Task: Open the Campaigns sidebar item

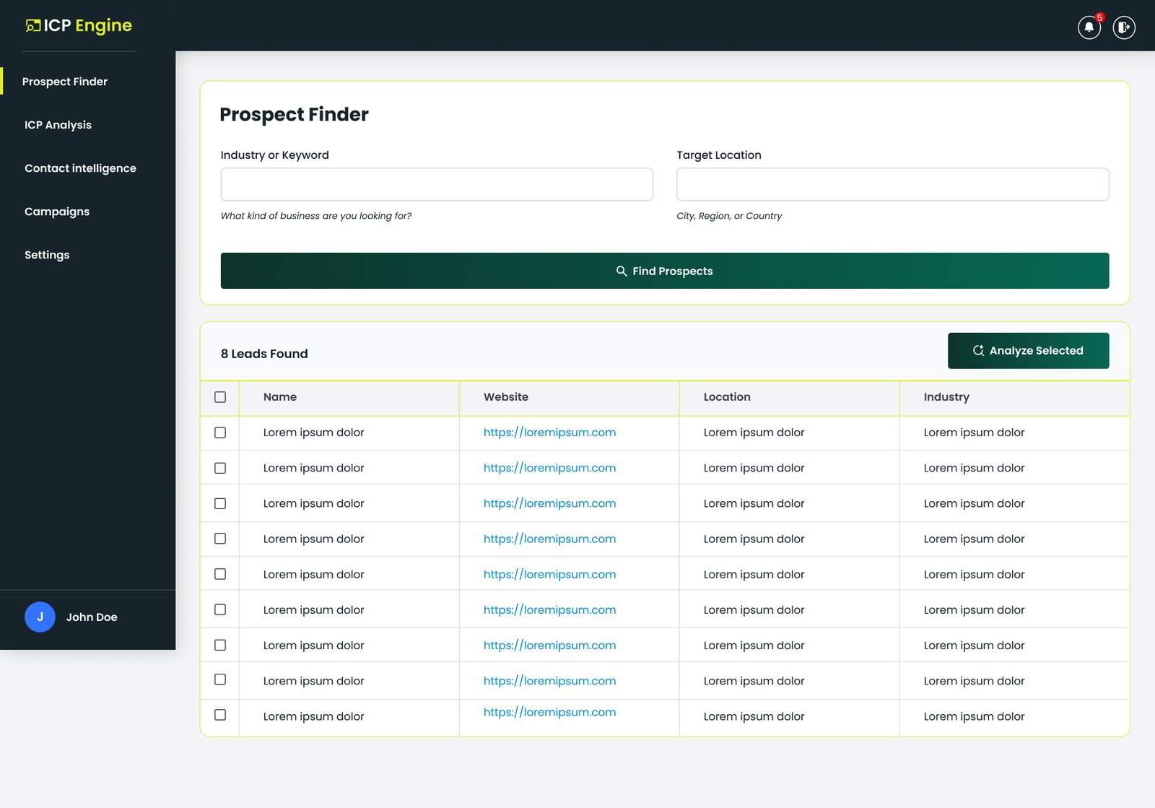Action: tap(57, 212)
